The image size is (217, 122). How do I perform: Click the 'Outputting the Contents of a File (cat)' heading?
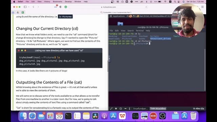(x=49, y=82)
